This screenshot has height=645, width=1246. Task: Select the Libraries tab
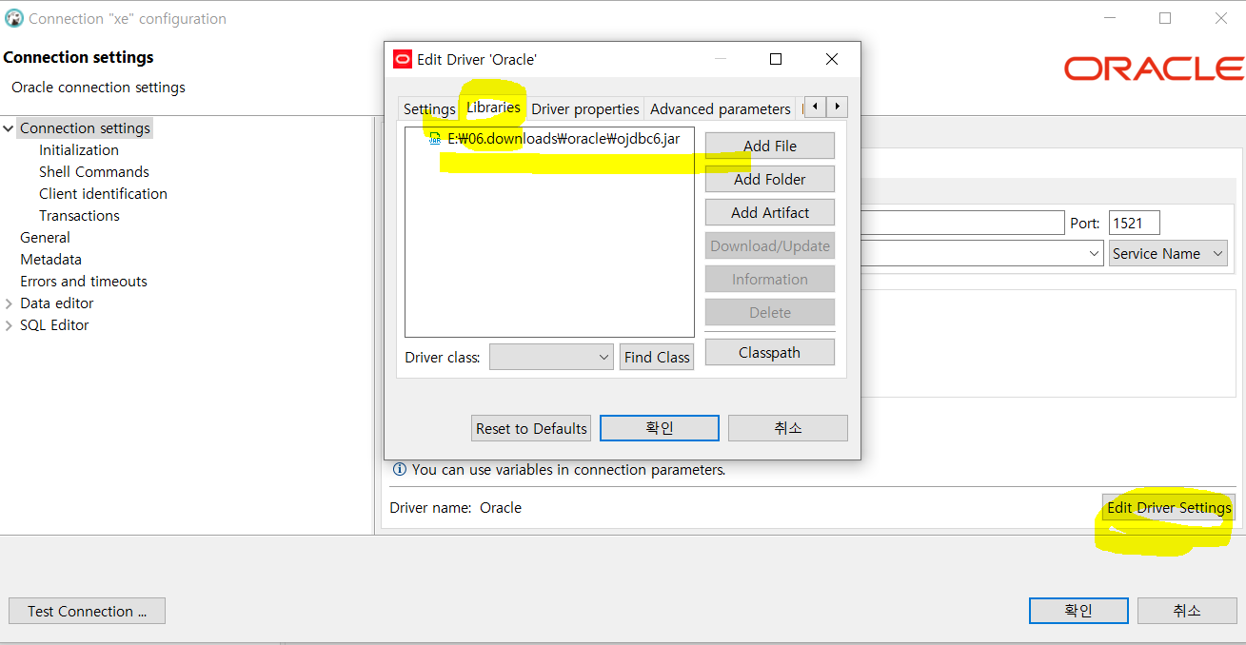493,107
